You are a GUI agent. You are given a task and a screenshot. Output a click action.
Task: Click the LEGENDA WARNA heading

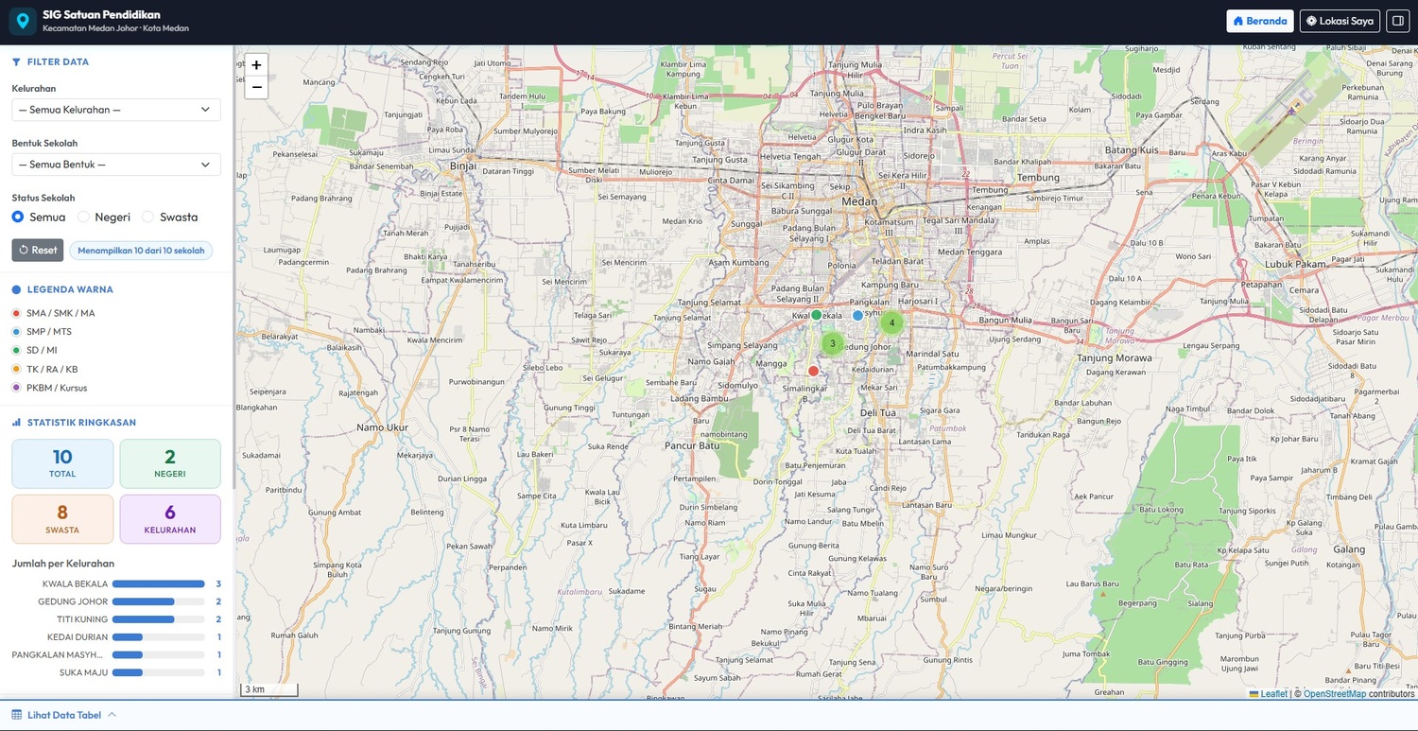point(70,289)
